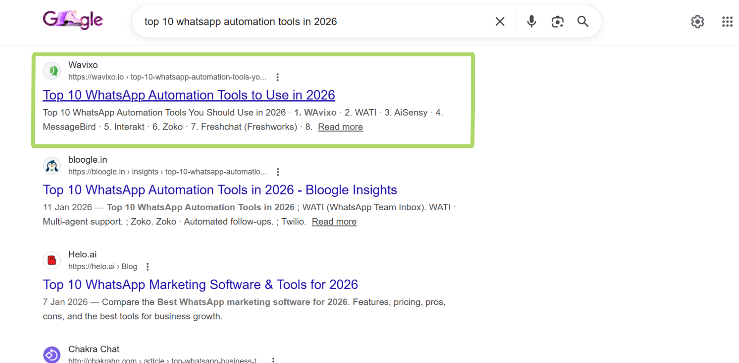Click the Helo.ai red favicon

click(52, 260)
